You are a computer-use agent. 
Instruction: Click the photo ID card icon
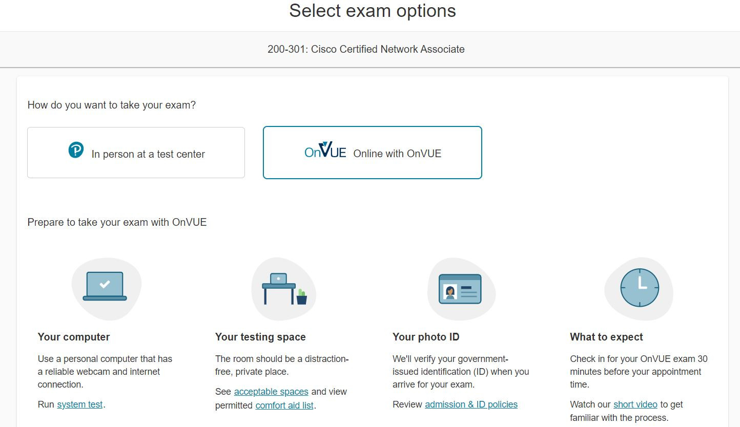coord(461,289)
